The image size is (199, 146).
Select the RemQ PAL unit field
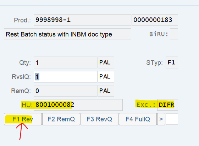pos(106,91)
